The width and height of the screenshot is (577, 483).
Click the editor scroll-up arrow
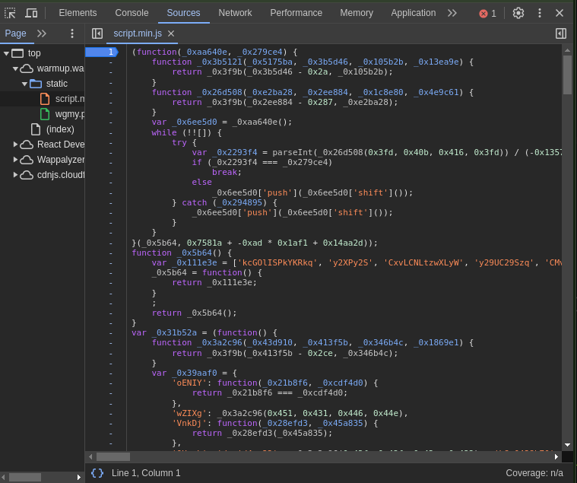[567, 50]
